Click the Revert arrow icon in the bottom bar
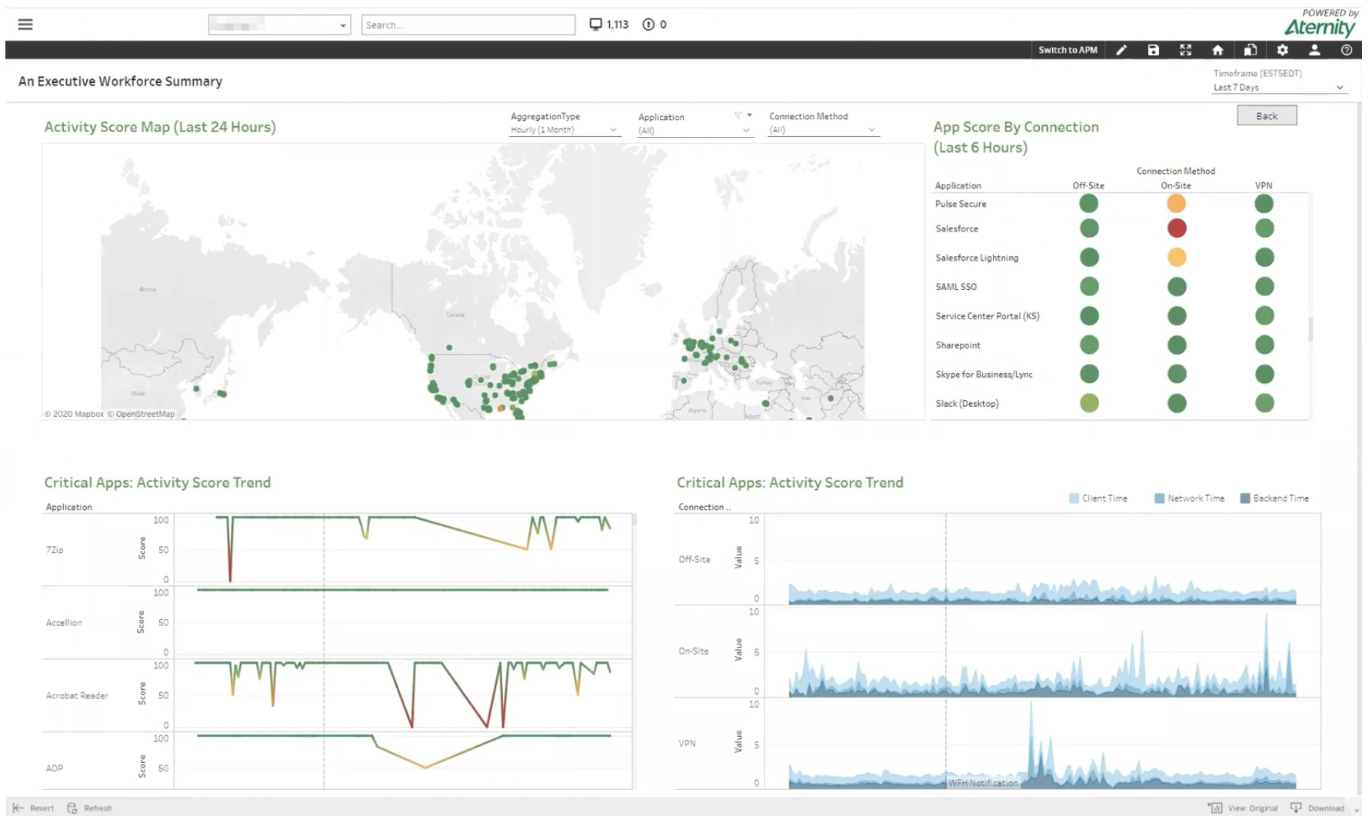Image resolution: width=1369 pixels, height=823 pixels. (18, 808)
